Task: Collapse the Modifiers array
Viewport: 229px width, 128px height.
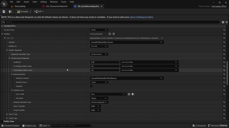Action: click(2, 34)
